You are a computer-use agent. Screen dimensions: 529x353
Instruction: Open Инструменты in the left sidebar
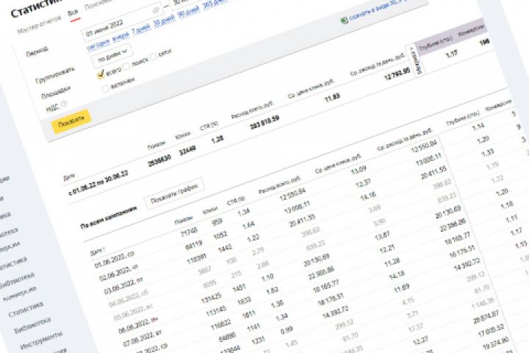(x=41, y=340)
